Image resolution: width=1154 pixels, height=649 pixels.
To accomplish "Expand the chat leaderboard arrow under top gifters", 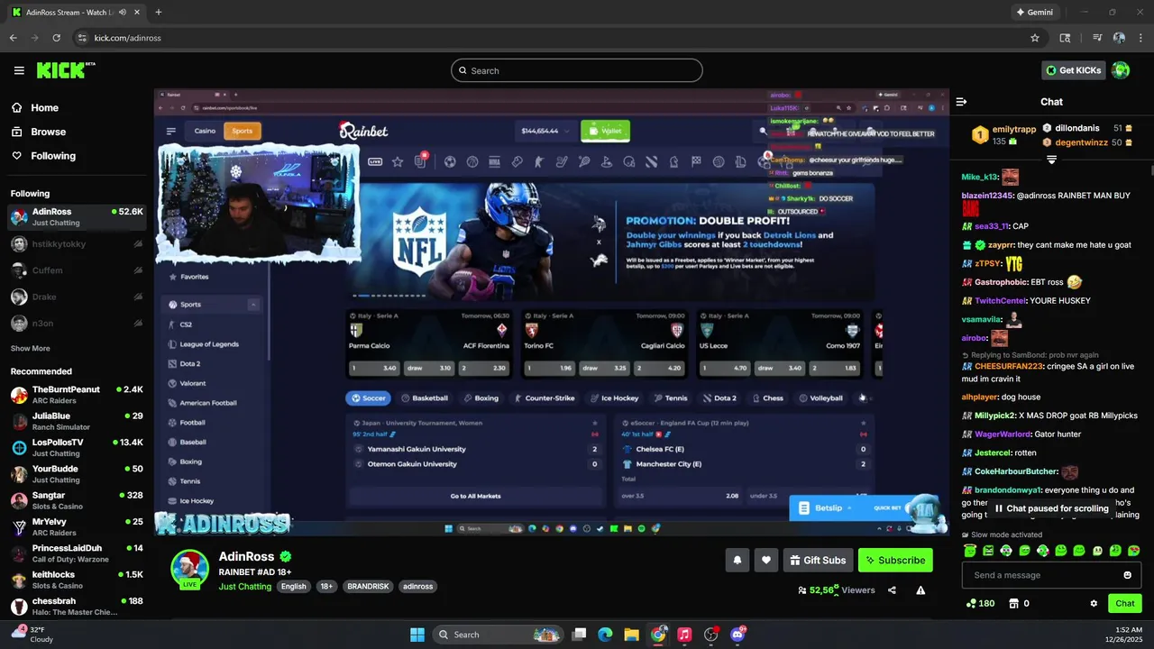I will pyautogui.click(x=1051, y=160).
